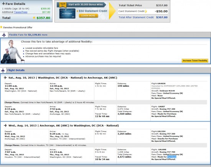This screenshot has width=211, height=167.
Task: Click the 1 Adults (age 18 to 64) line
Action: click(16, 8)
